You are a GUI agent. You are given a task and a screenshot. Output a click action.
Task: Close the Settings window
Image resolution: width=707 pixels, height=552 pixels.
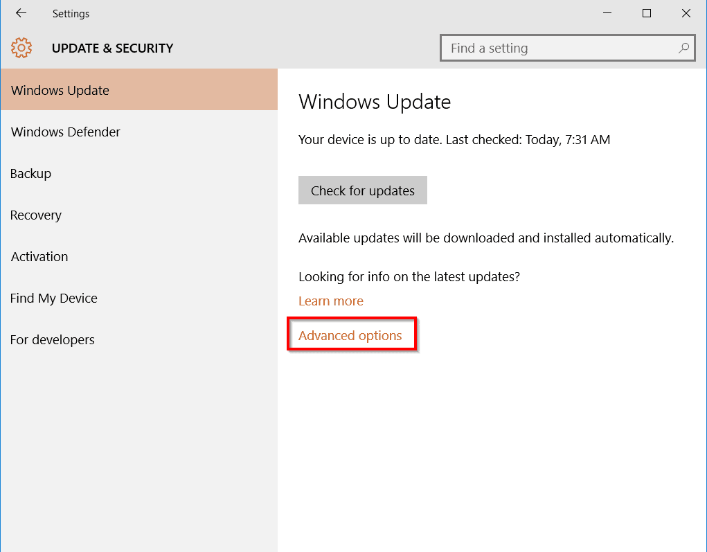[x=686, y=13]
